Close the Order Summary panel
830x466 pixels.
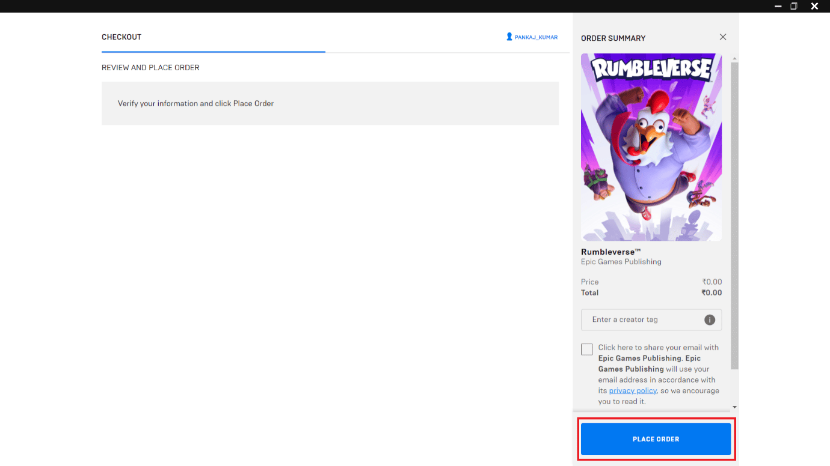click(723, 37)
